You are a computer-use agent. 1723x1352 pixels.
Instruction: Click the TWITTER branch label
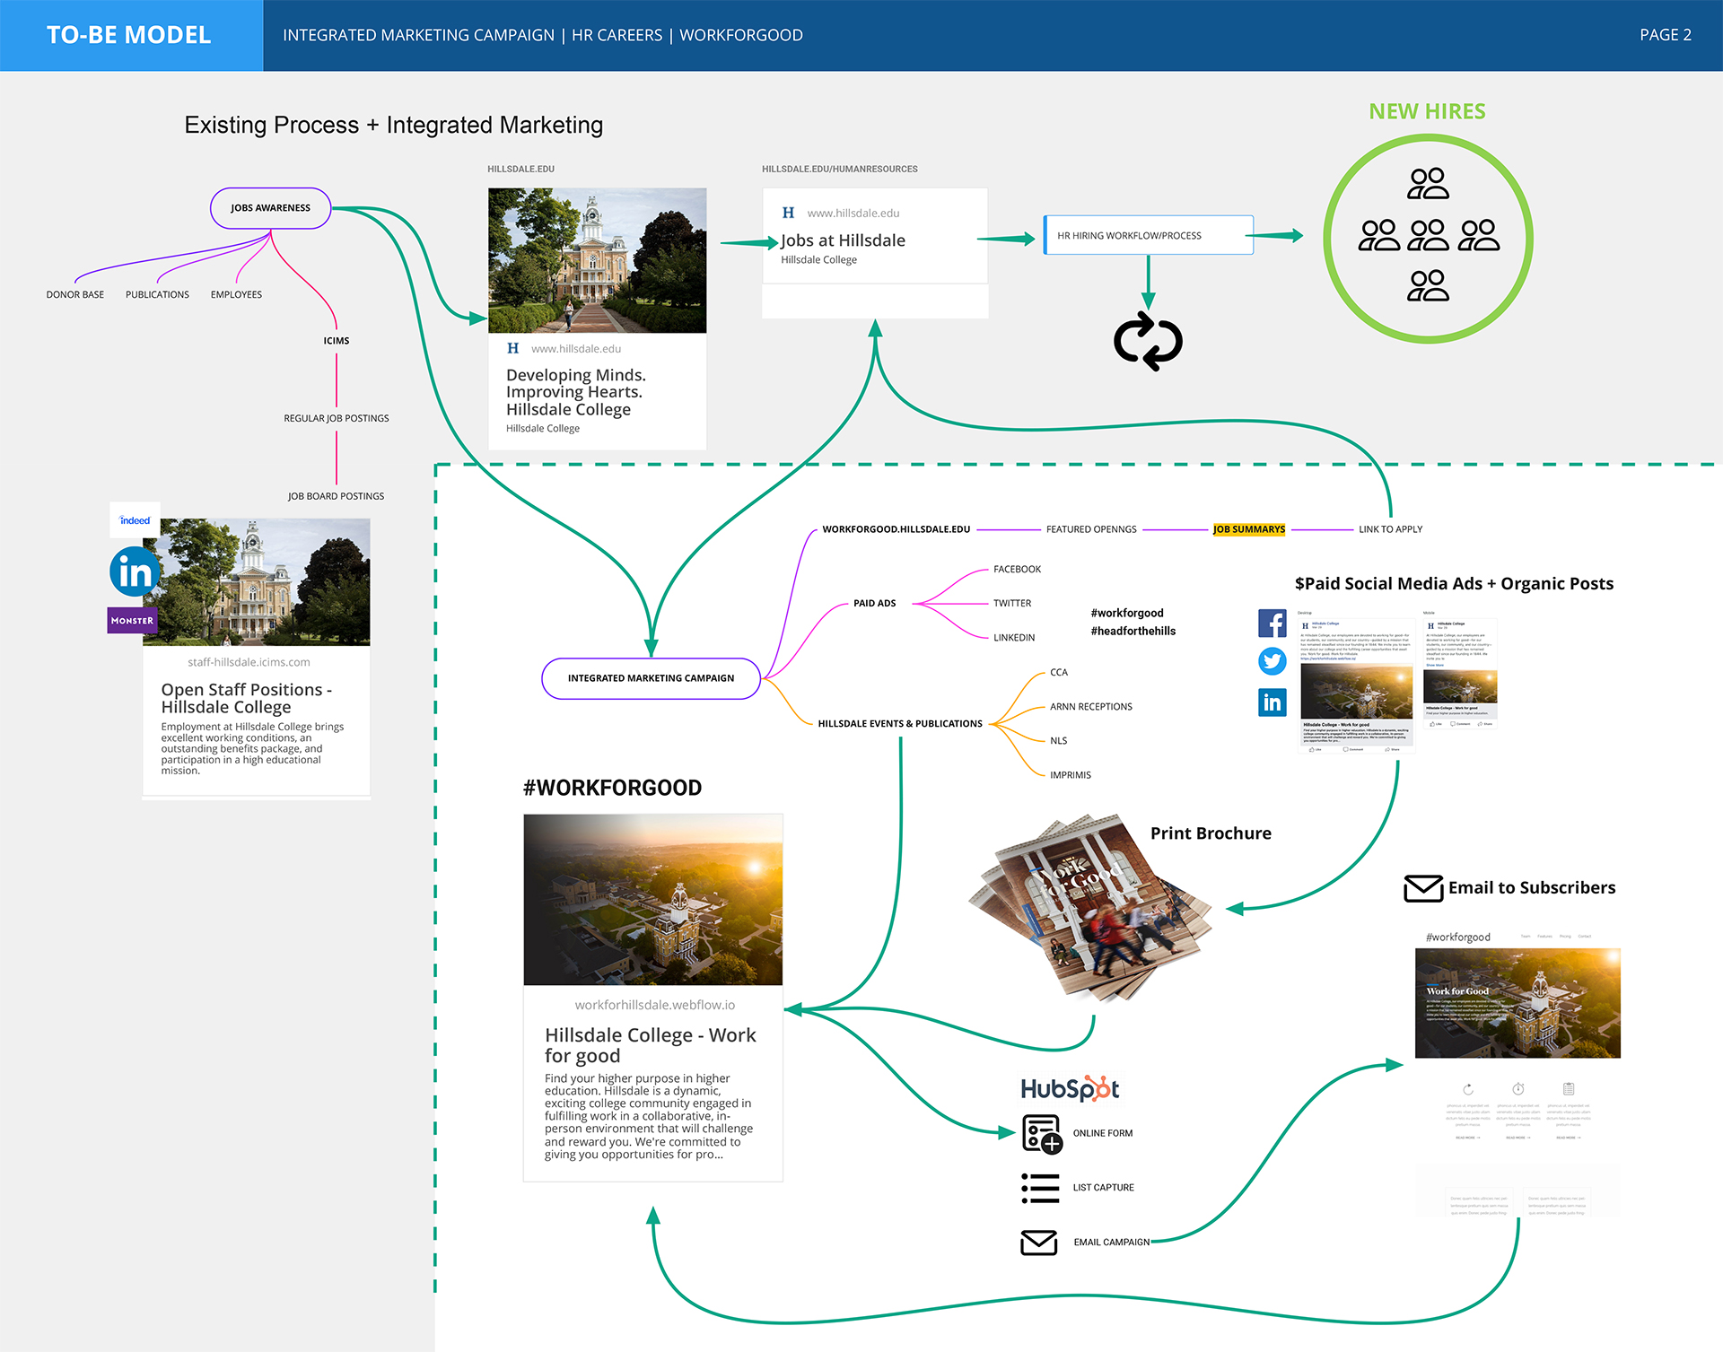[x=1011, y=603]
